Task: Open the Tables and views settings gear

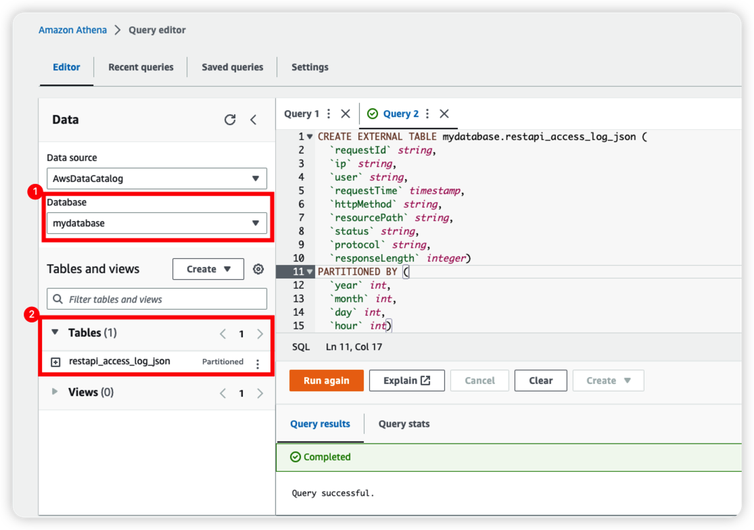Action: pos(258,269)
